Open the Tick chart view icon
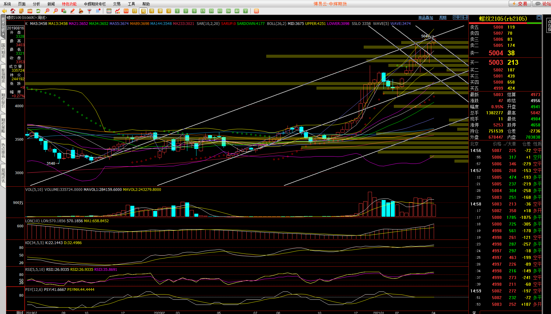This screenshot has height=314, width=551. point(126,11)
